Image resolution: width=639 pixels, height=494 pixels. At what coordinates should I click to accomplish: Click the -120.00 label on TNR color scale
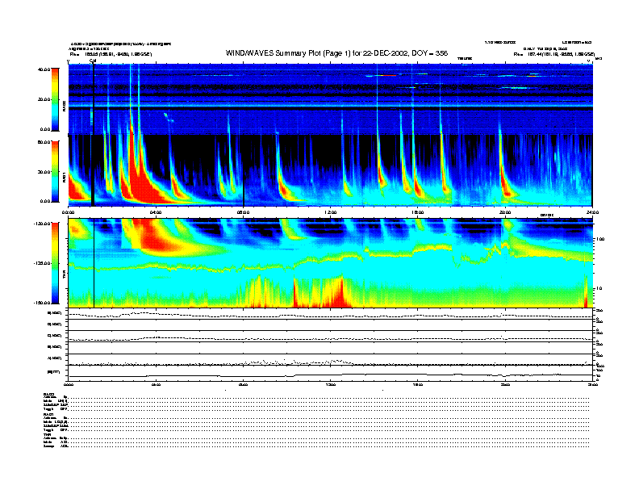pyautogui.click(x=43, y=224)
